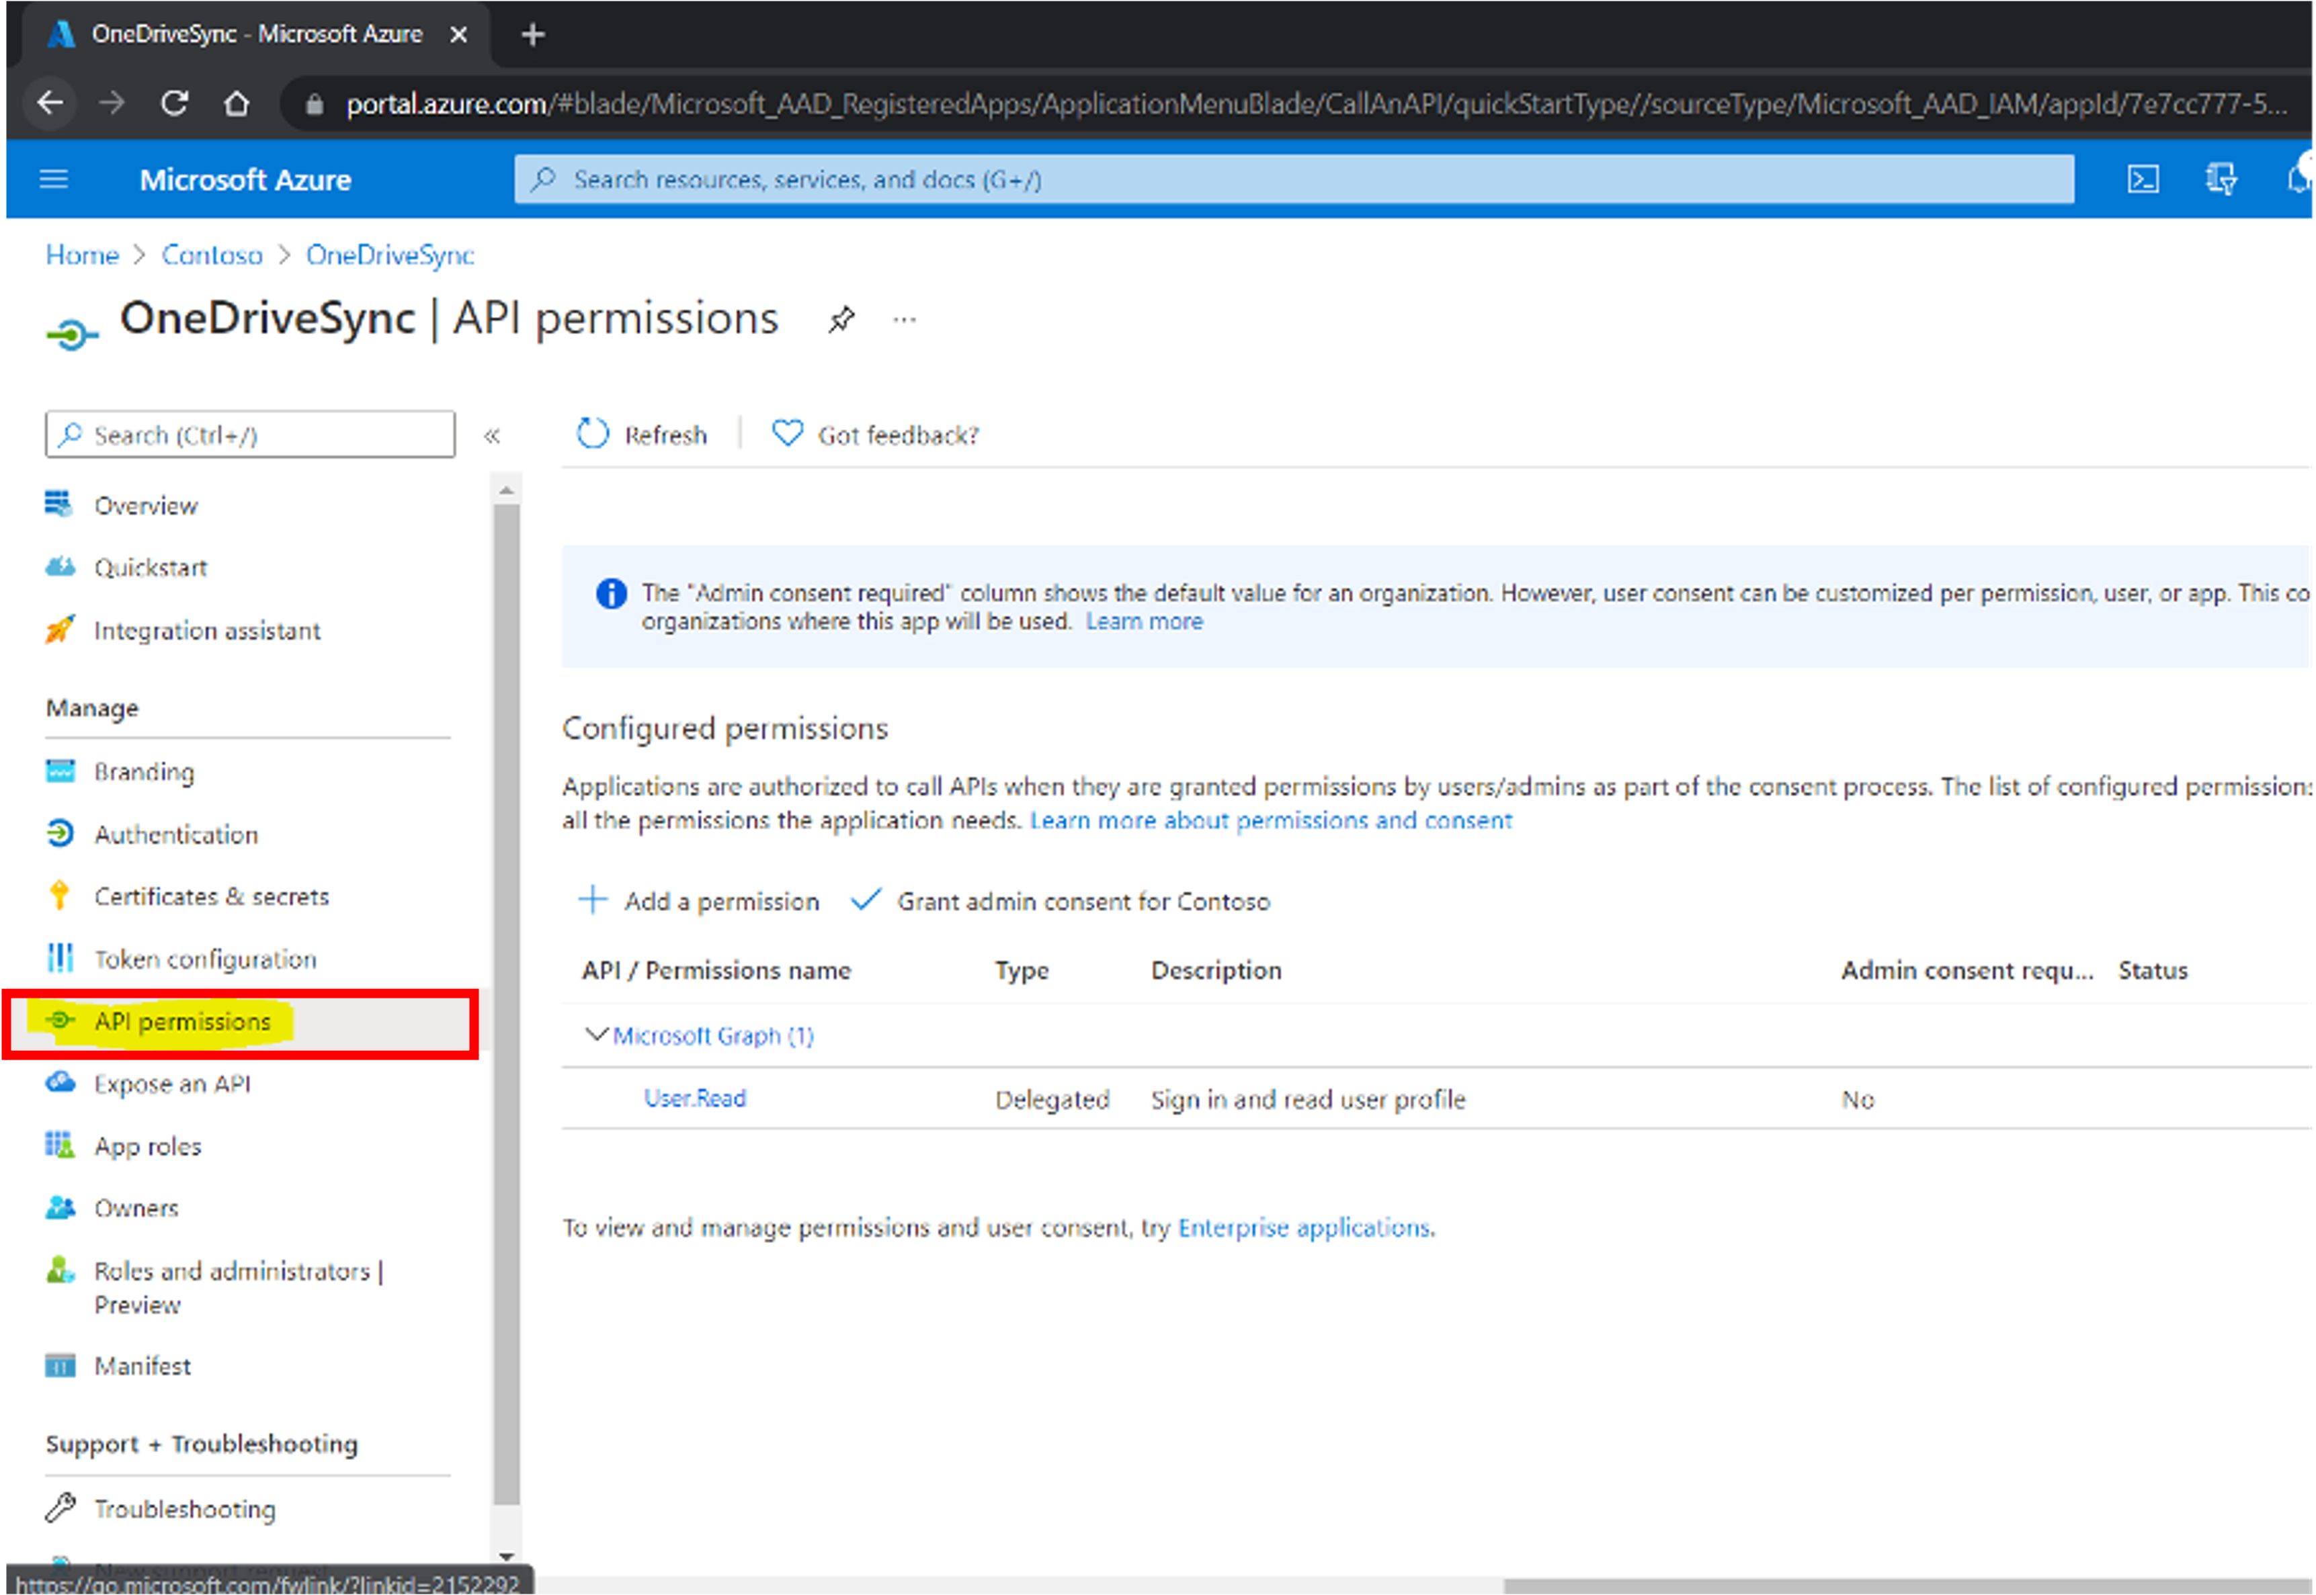The image size is (2316, 1595).
Task: Click the info icon in the banner
Action: click(x=611, y=594)
